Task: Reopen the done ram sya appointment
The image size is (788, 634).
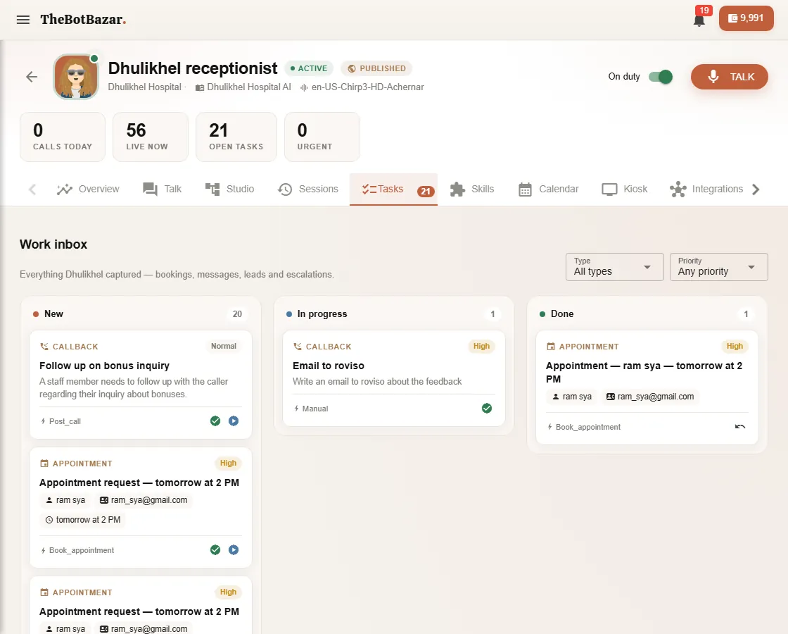Action: (739, 427)
